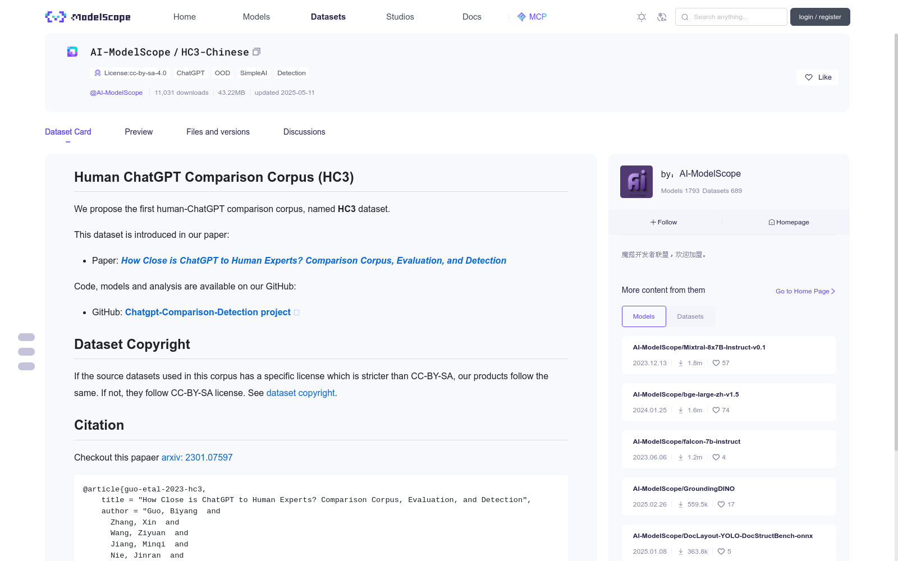Like this dataset with the heart button

click(x=817, y=77)
